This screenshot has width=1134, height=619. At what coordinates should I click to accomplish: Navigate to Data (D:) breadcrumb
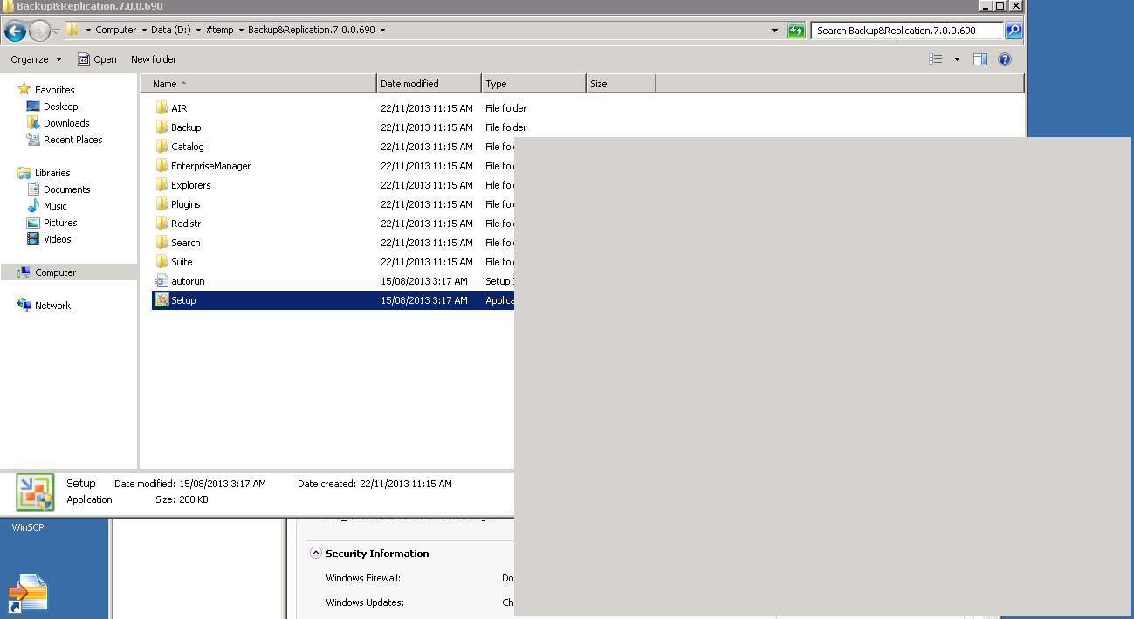point(170,30)
